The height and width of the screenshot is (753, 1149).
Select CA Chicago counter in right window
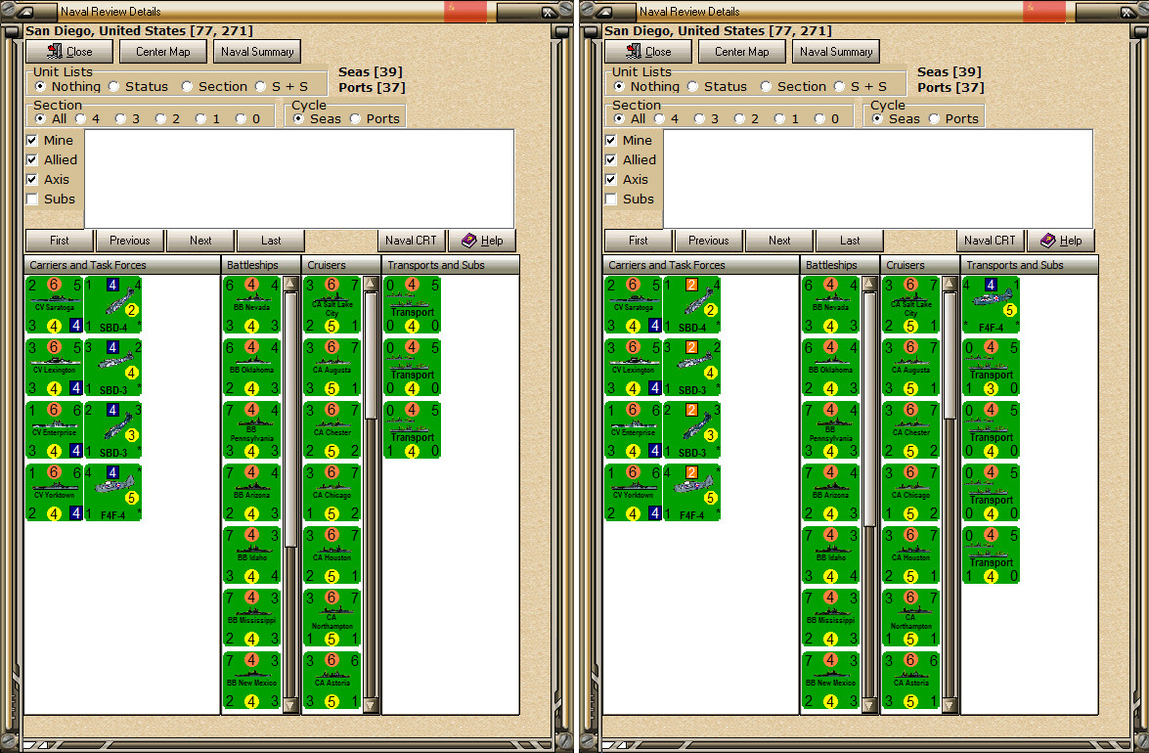click(910, 492)
